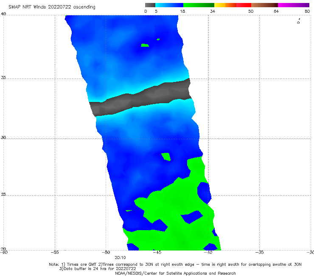Click the brown segment of the color bar
Image resolution: width=314 pixels, height=276 pixels.
pyautogui.click(x=264, y=5)
